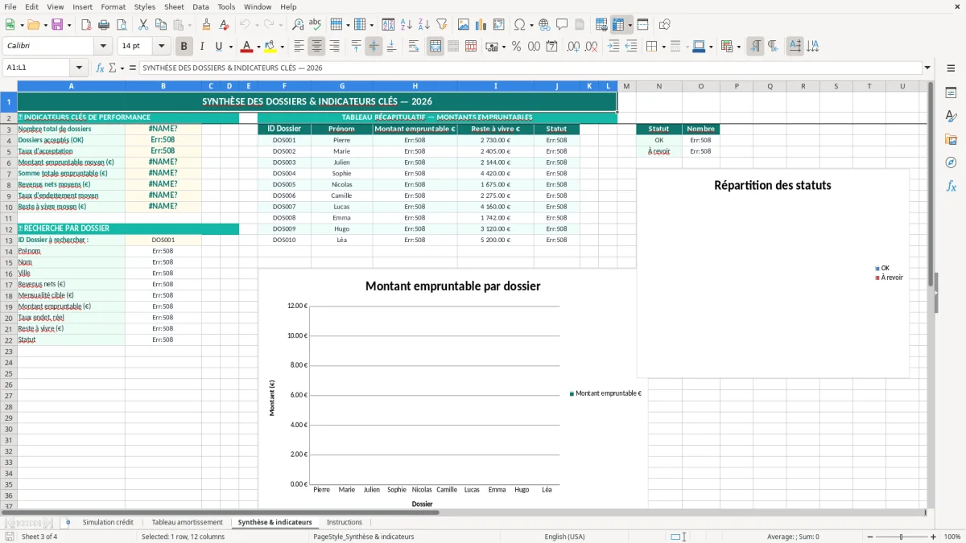Open the Function Wizard fx icon
The image size is (966, 543).
click(x=101, y=68)
